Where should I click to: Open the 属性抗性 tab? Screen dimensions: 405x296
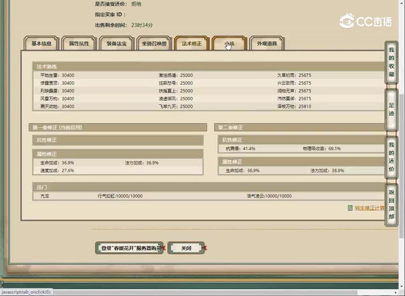pyautogui.click(x=79, y=43)
